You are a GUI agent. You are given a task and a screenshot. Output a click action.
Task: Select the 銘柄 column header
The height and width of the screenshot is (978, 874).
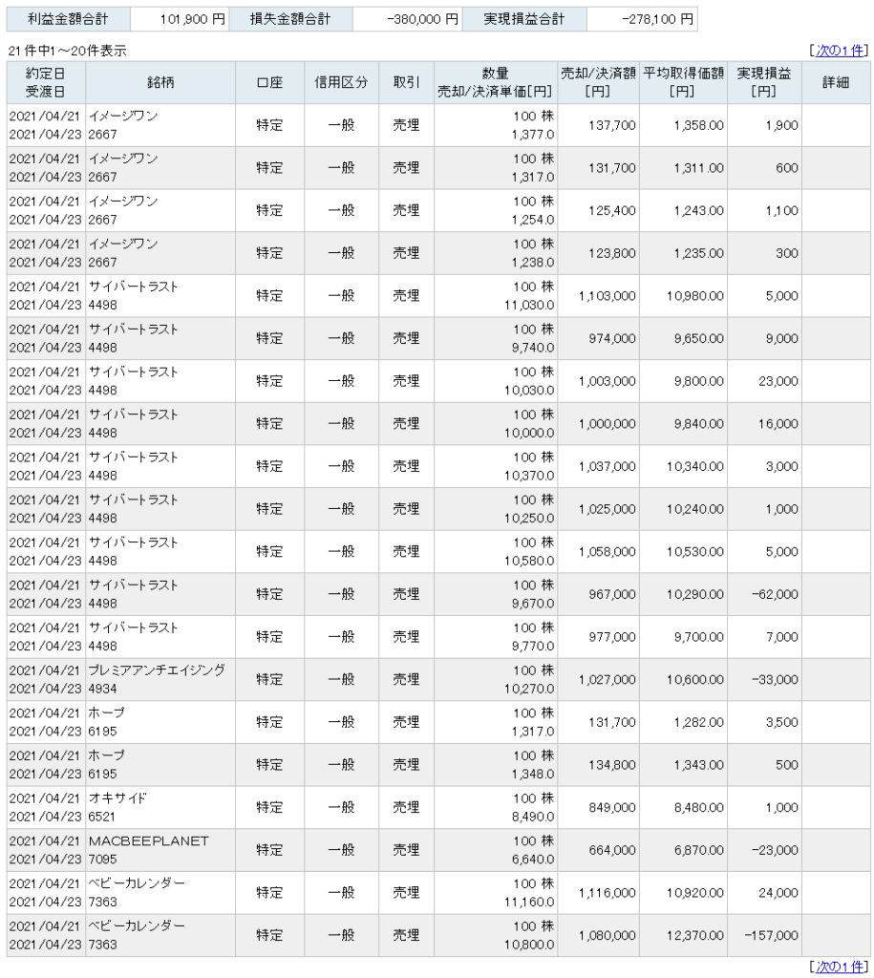(160, 82)
